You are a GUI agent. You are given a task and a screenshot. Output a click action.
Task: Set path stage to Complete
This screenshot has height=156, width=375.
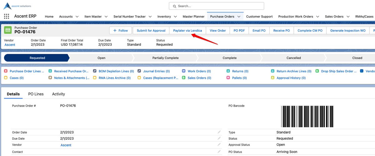click(x=229, y=58)
